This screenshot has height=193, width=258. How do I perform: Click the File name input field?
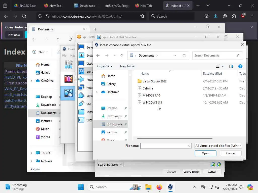tap(164, 146)
